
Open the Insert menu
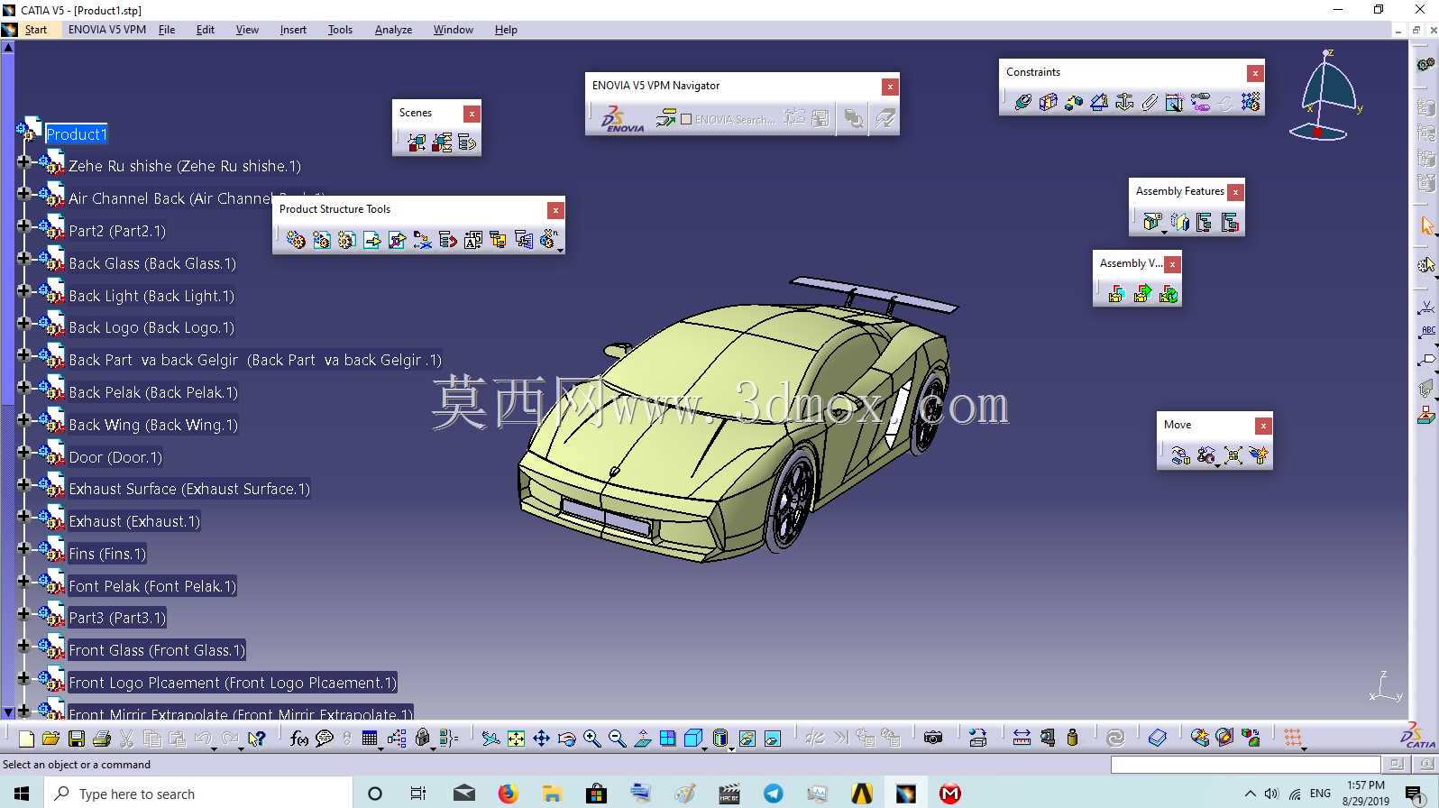tap(293, 30)
